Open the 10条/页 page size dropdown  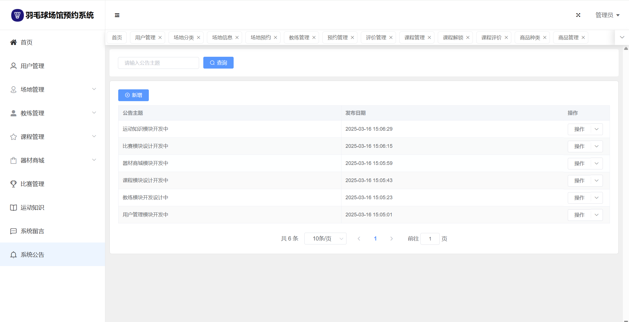(325, 239)
